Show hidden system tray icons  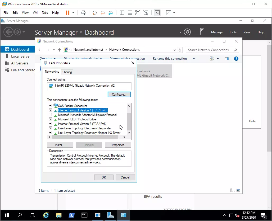225,215
